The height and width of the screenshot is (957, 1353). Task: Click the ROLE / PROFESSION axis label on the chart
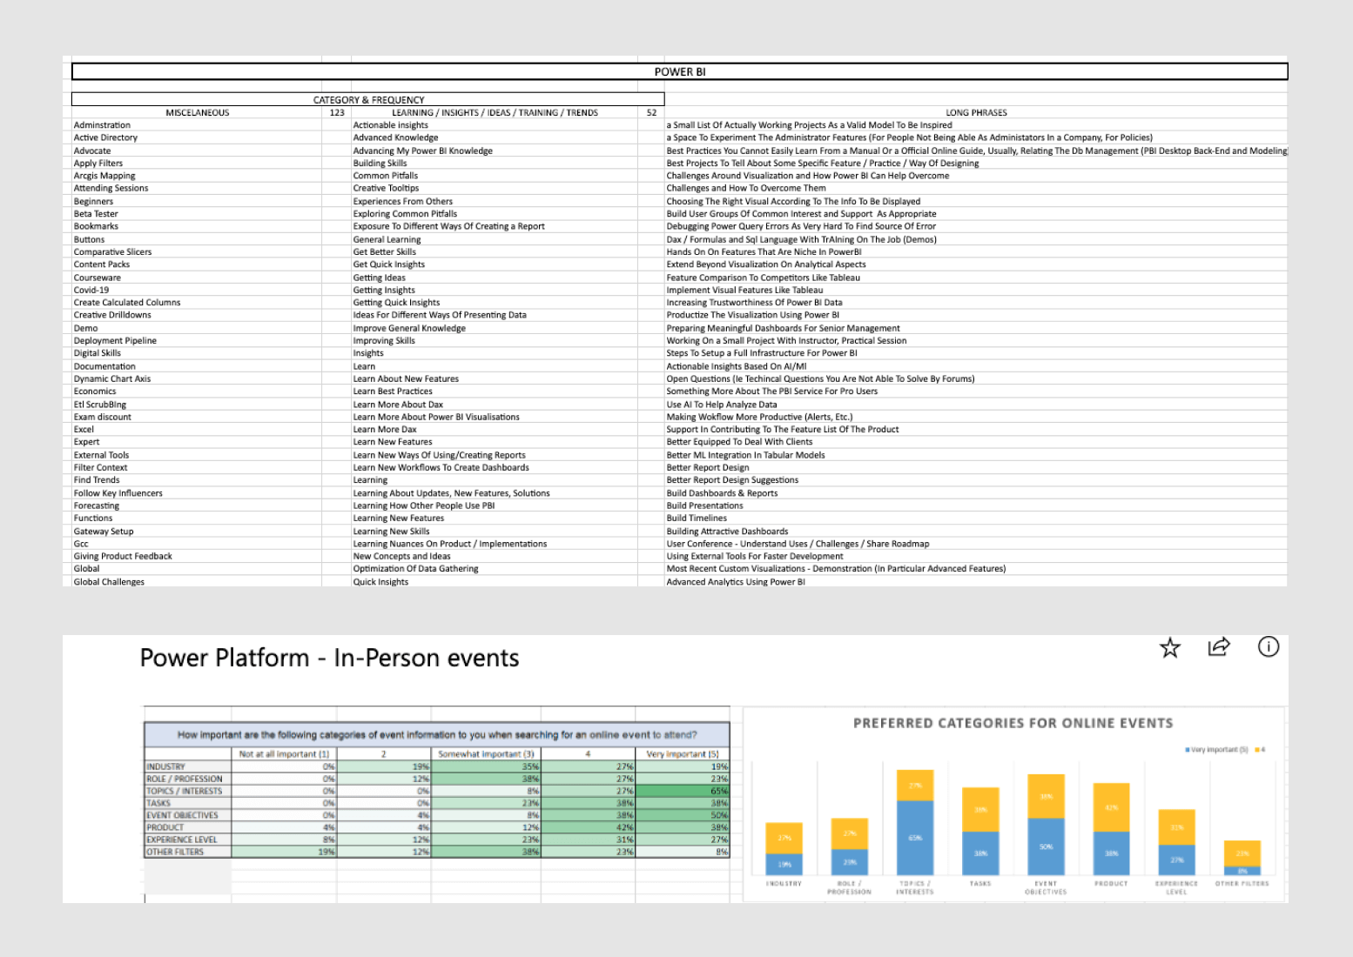[849, 887]
